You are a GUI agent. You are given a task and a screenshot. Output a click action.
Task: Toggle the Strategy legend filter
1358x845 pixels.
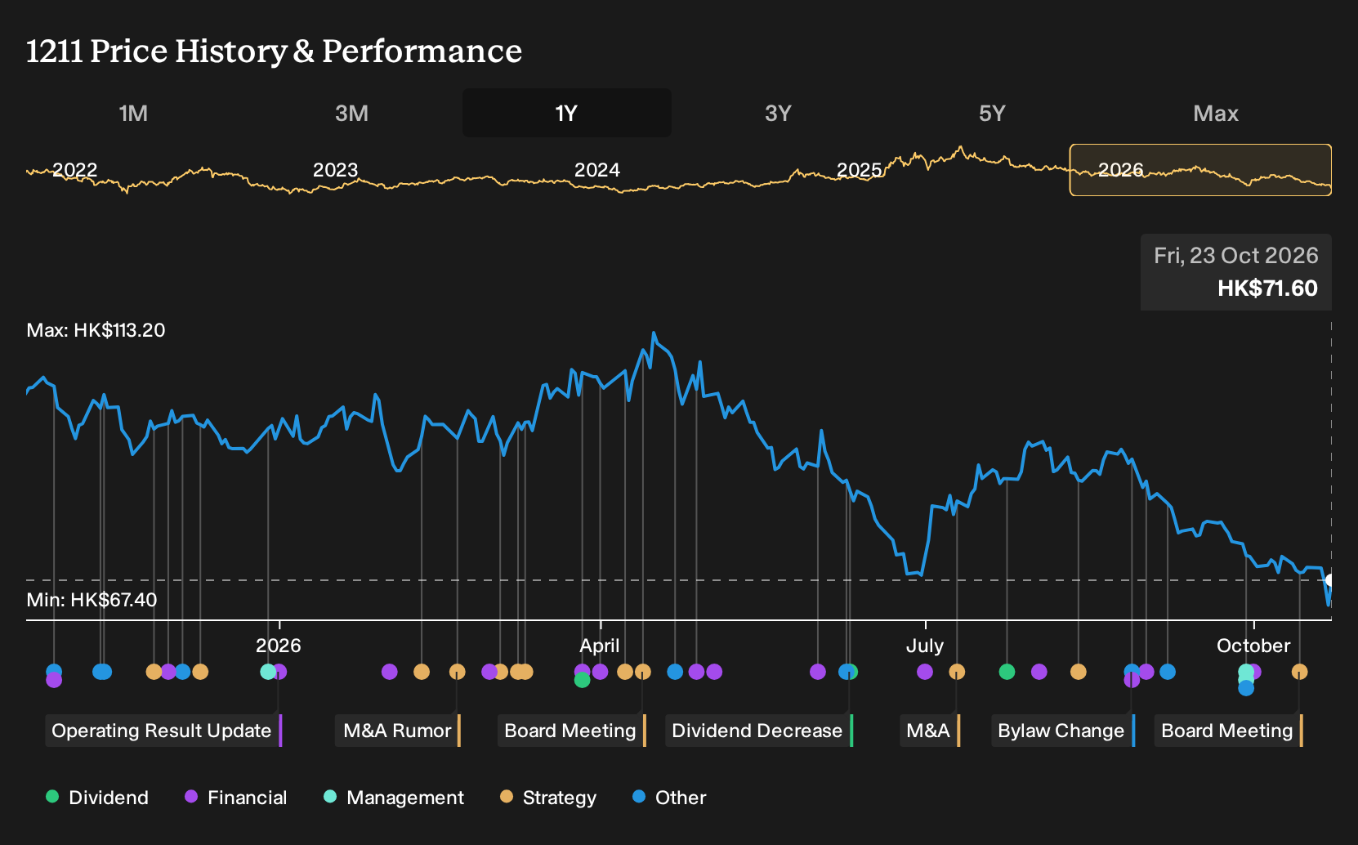point(548,798)
